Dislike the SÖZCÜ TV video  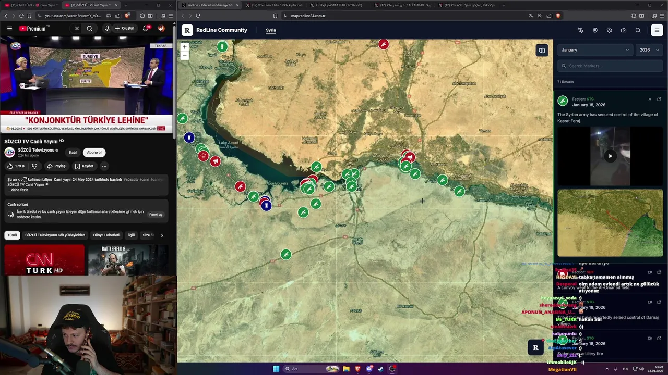[35, 166]
